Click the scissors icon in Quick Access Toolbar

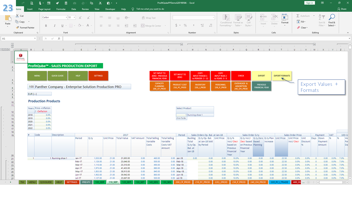pyautogui.click(x=100, y=3)
